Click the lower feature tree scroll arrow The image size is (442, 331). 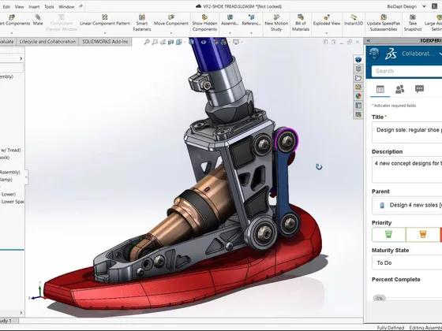pos(21,313)
